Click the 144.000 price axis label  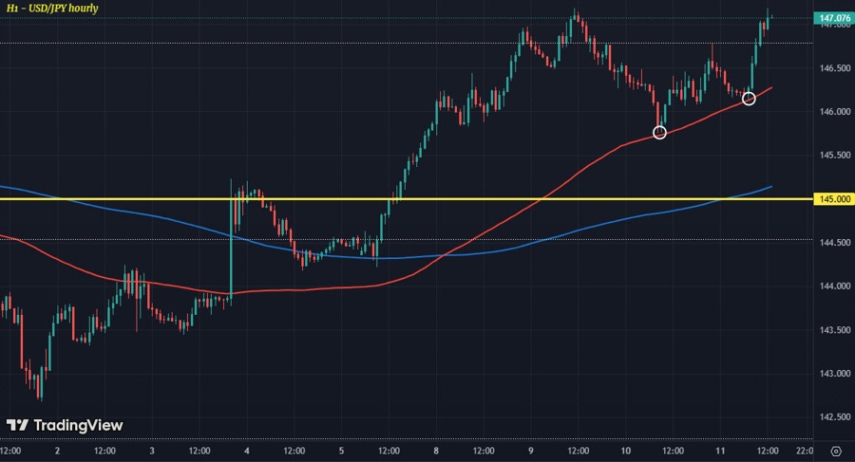(835, 286)
